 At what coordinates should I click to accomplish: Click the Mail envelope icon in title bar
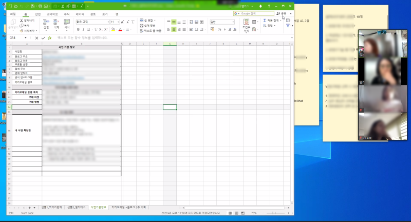(x=46, y=6)
